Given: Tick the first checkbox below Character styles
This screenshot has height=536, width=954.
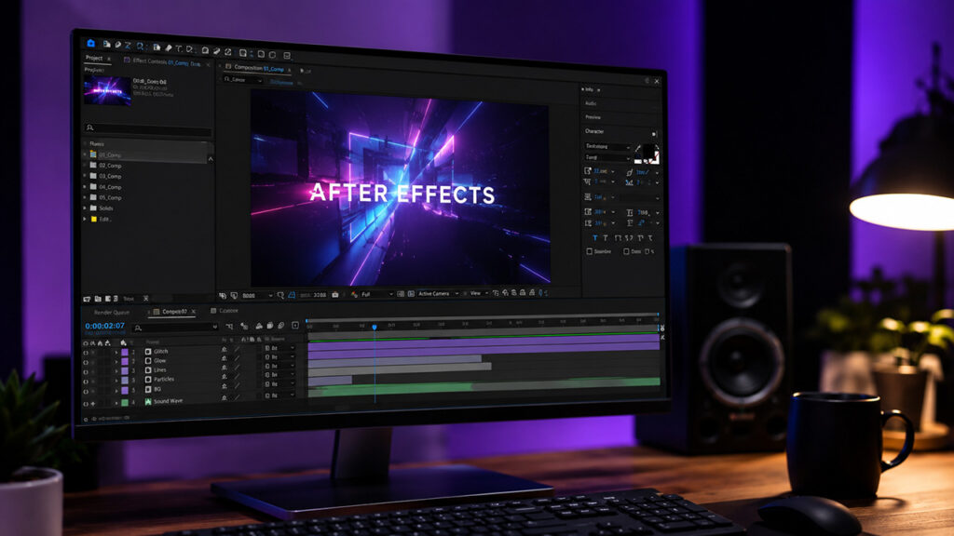Looking at the screenshot, I should 590,251.
